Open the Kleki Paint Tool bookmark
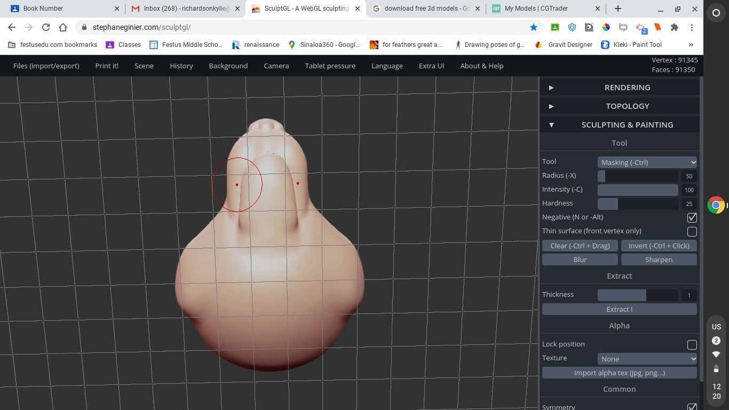Image resolution: width=729 pixels, height=410 pixels. coord(631,45)
